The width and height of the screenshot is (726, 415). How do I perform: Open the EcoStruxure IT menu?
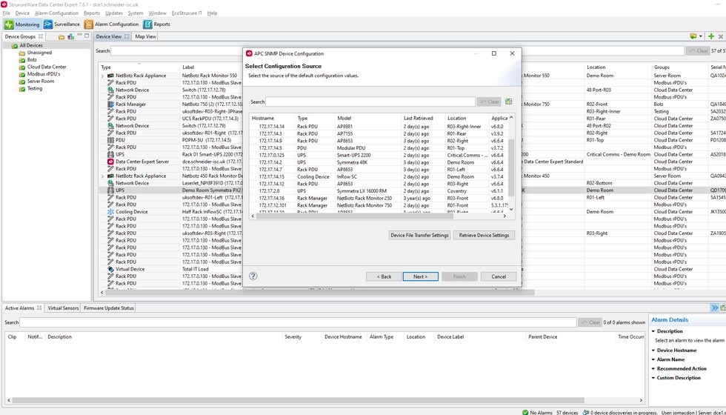click(x=187, y=13)
